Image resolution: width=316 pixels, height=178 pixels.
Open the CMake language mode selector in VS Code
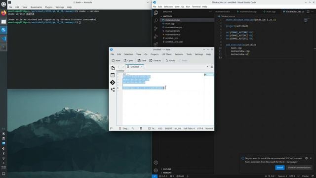[305, 176]
